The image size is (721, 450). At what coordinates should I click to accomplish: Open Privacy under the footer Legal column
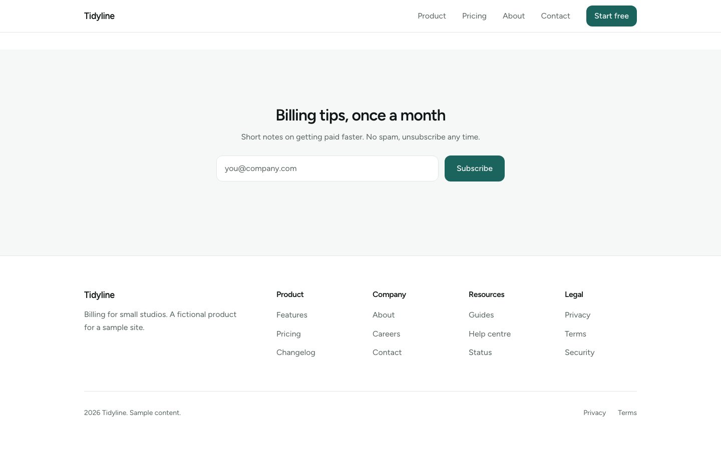click(577, 315)
